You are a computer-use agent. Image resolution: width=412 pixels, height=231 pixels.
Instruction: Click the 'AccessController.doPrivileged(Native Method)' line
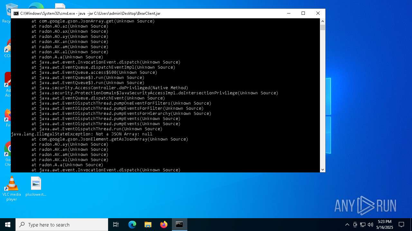click(x=110, y=88)
